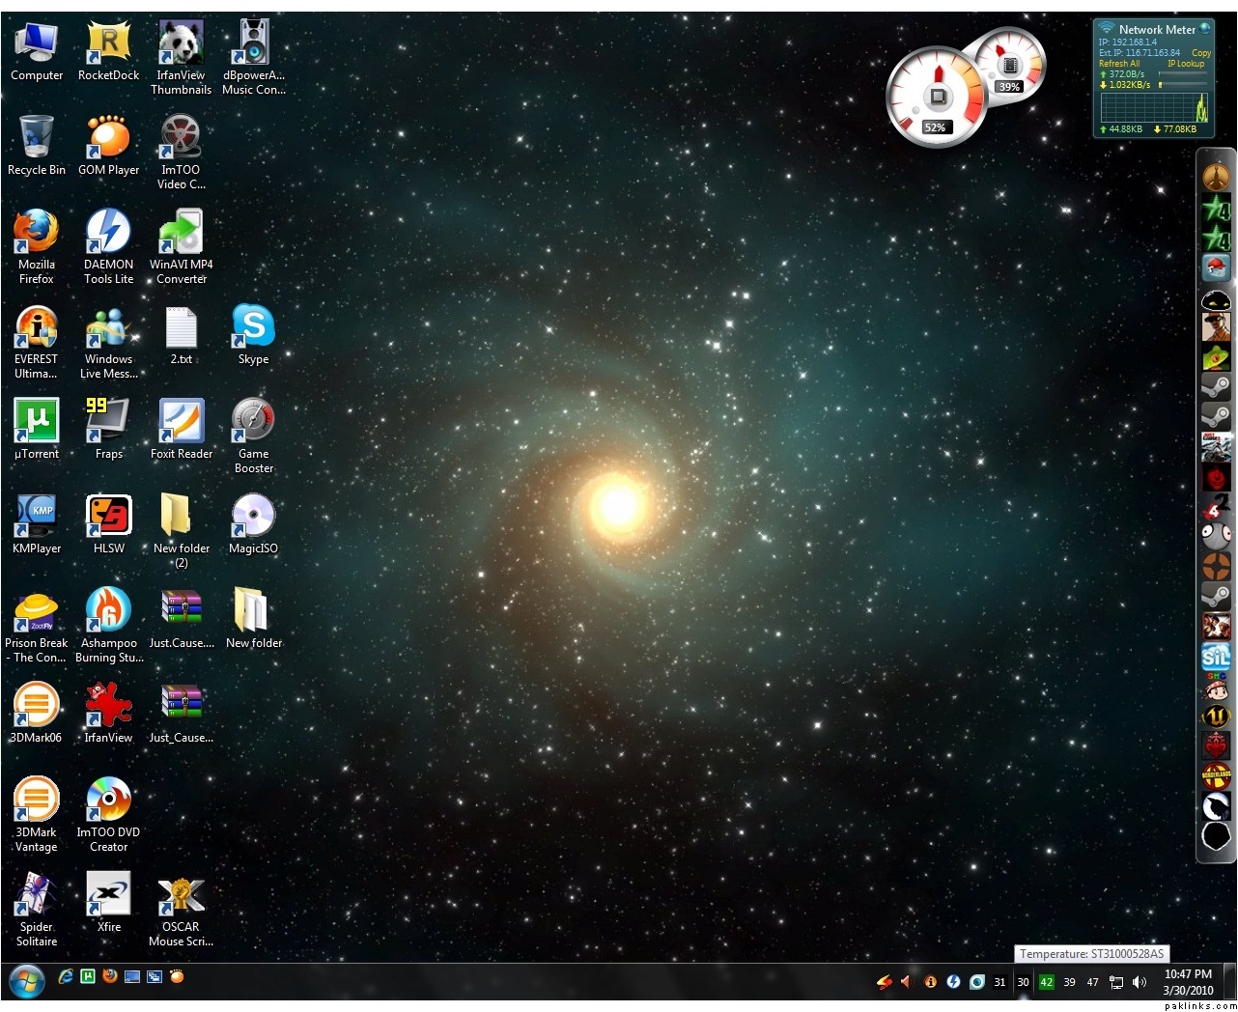Open the taskbar clock showing 10:47 PM
1238x1012 pixels.
pos(1187,982)
